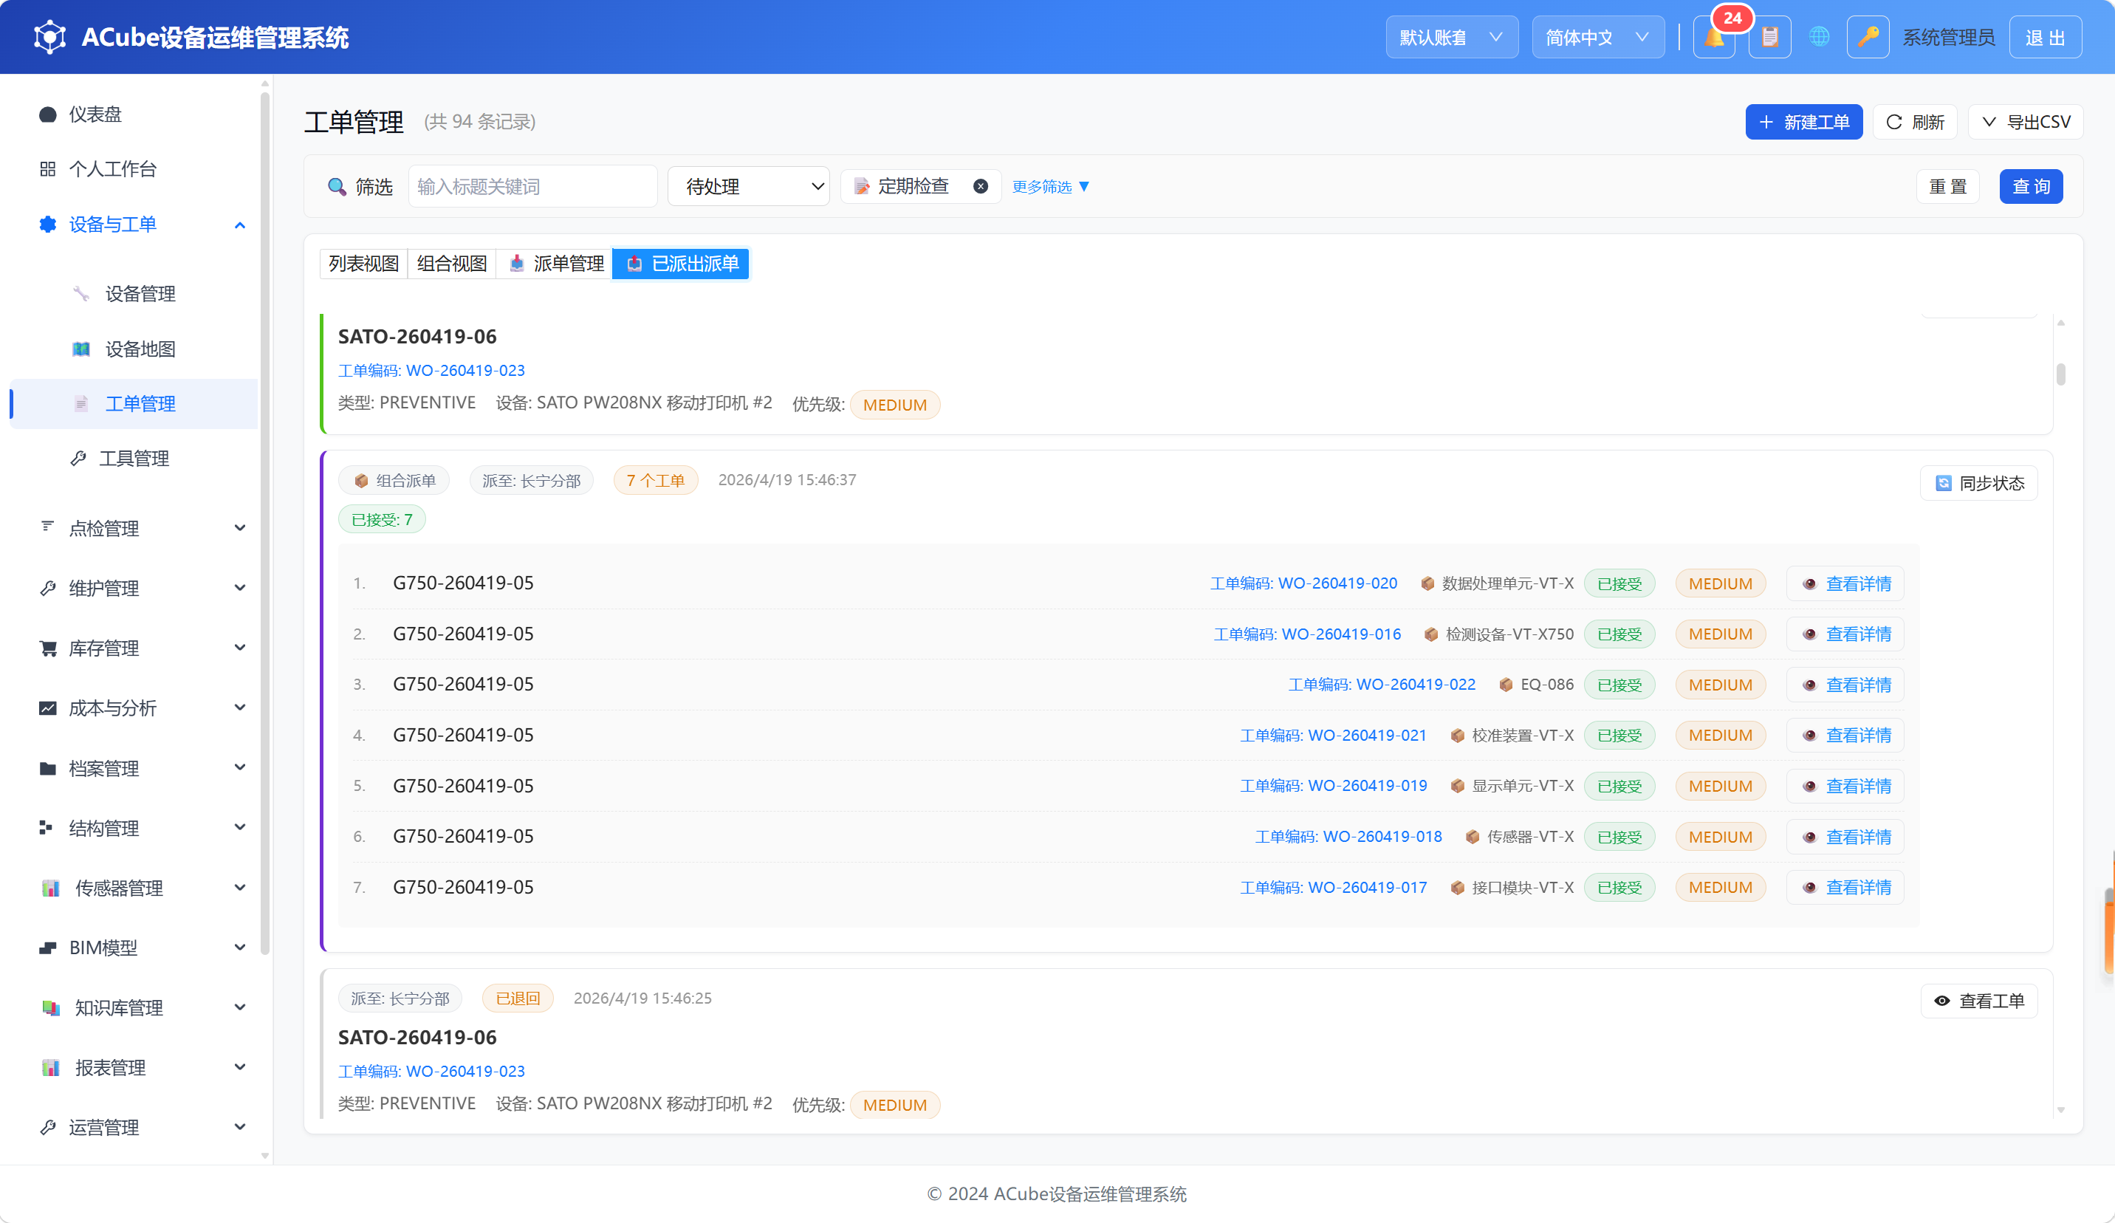Open the 默认账套 dropdown

click(1451, 37)
